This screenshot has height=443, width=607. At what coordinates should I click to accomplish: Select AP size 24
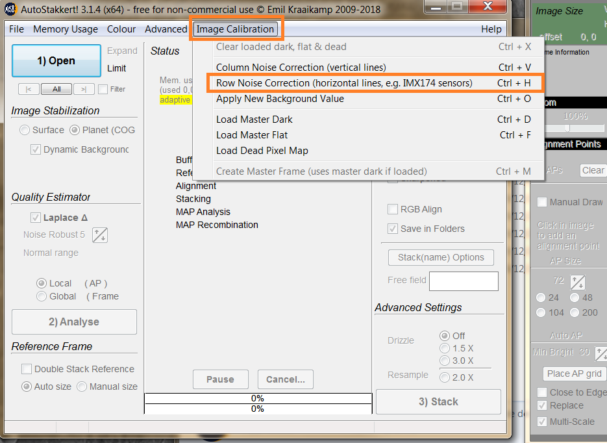(541, 297)
